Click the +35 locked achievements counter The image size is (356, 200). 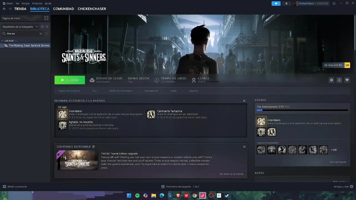(334, 150)
